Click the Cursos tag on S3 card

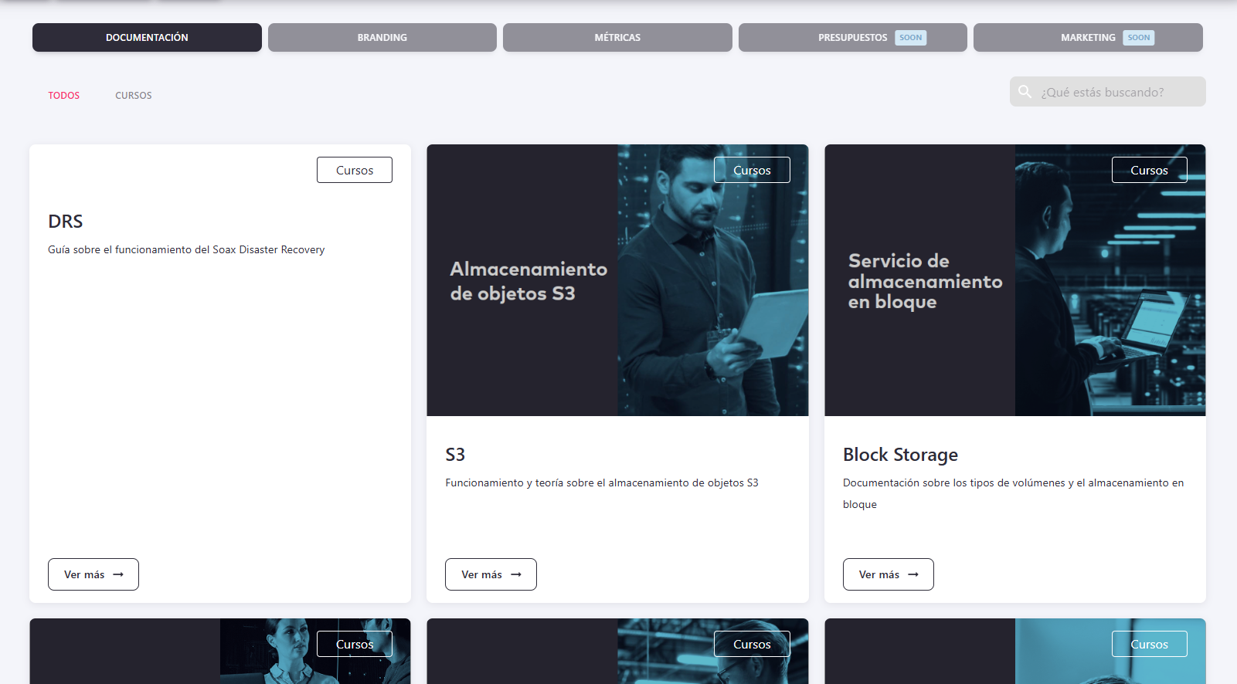click(x=752, y=170)
